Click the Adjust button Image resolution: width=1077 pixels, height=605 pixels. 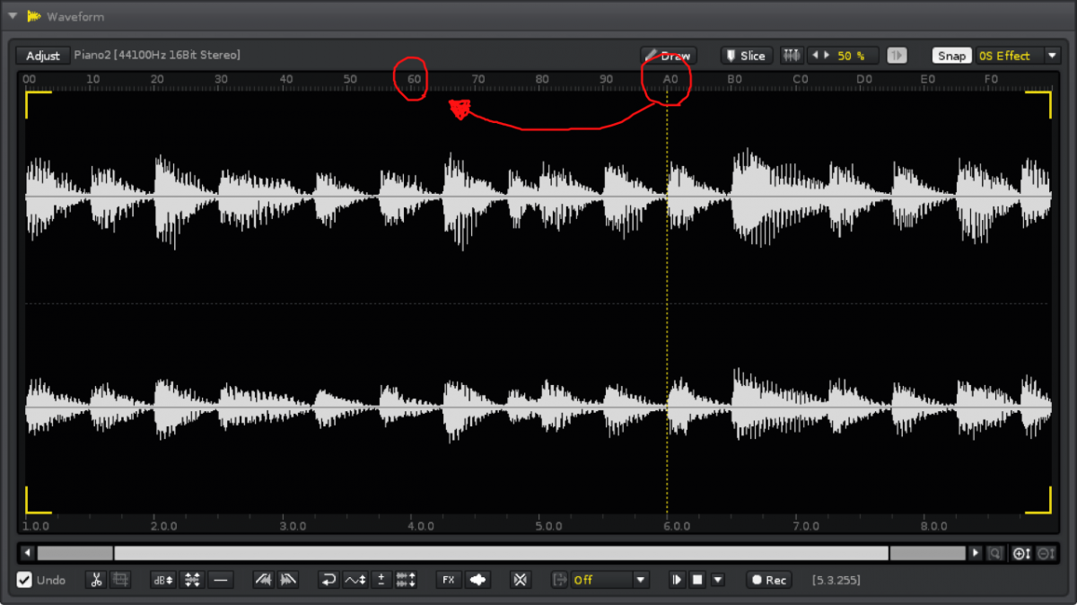(43, 56)
